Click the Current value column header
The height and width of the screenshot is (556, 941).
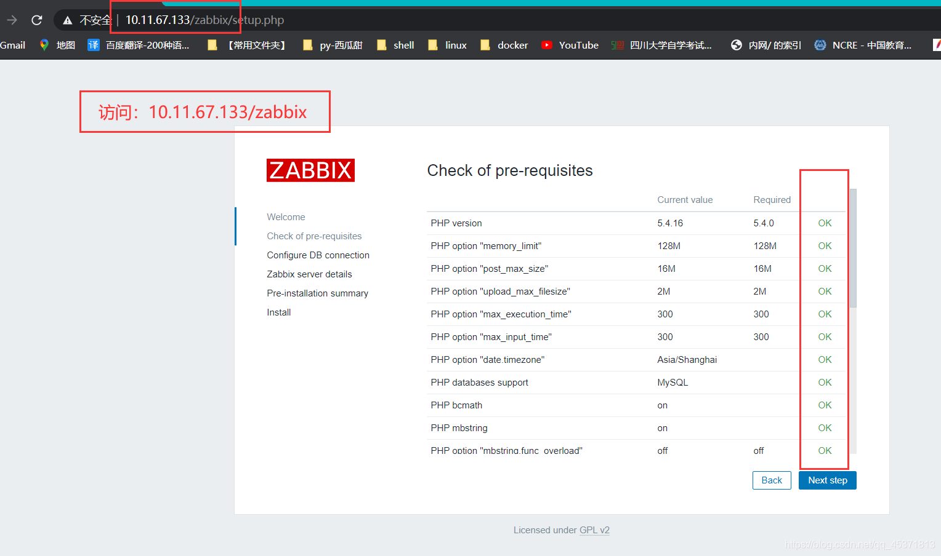tap(685, 200)
